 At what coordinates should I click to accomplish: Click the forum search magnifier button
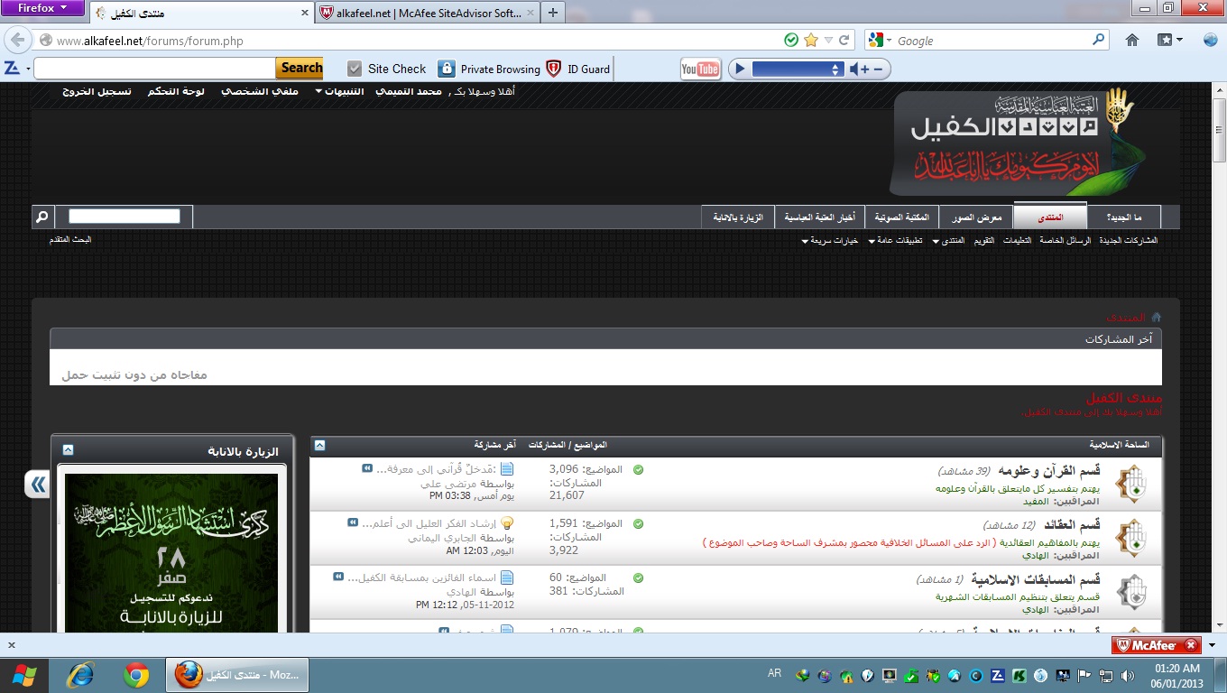coord(42,217)
